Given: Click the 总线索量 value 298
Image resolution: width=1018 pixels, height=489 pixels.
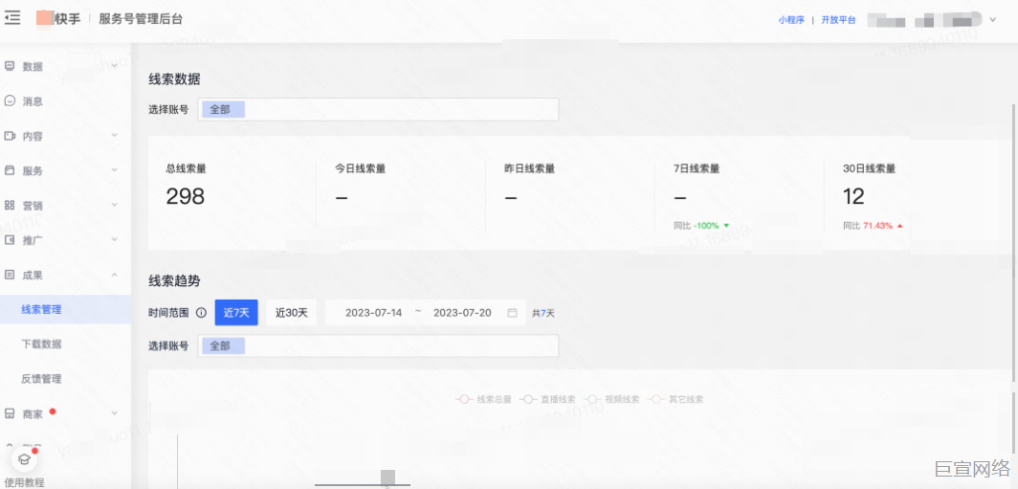Looking at the screenshot, I should pyautogui.click(x=185, y=196).
